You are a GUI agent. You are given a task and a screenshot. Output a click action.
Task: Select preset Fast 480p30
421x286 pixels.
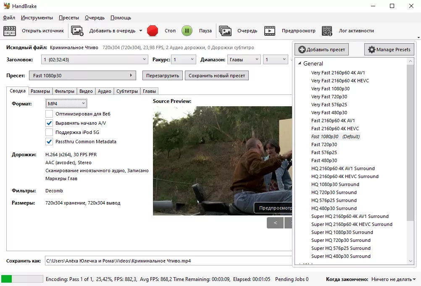coord(324,160)
